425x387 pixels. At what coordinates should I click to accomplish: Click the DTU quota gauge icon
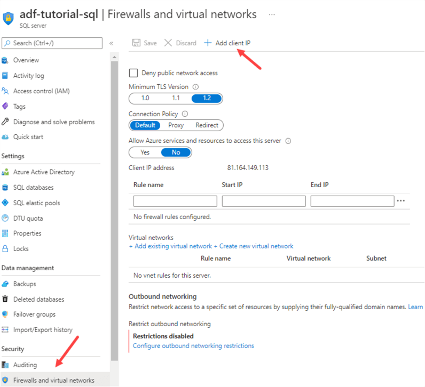[5, 218]
